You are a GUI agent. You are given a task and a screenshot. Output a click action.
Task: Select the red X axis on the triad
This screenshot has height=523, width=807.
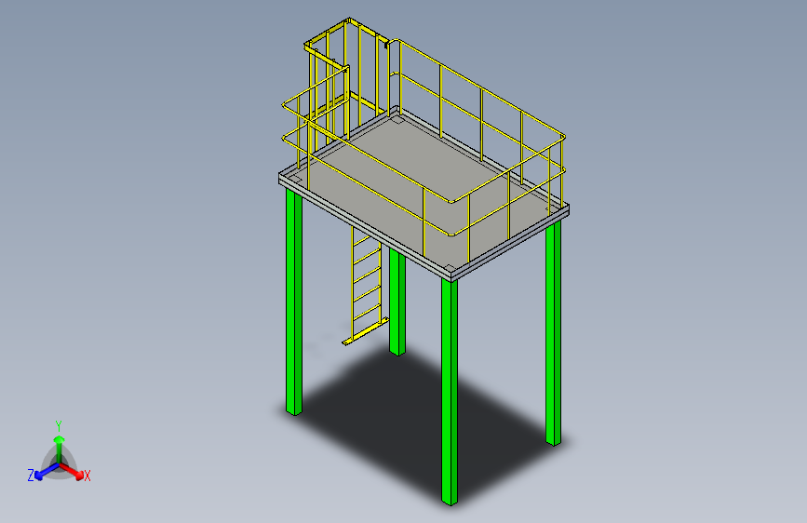click(72, 472)
